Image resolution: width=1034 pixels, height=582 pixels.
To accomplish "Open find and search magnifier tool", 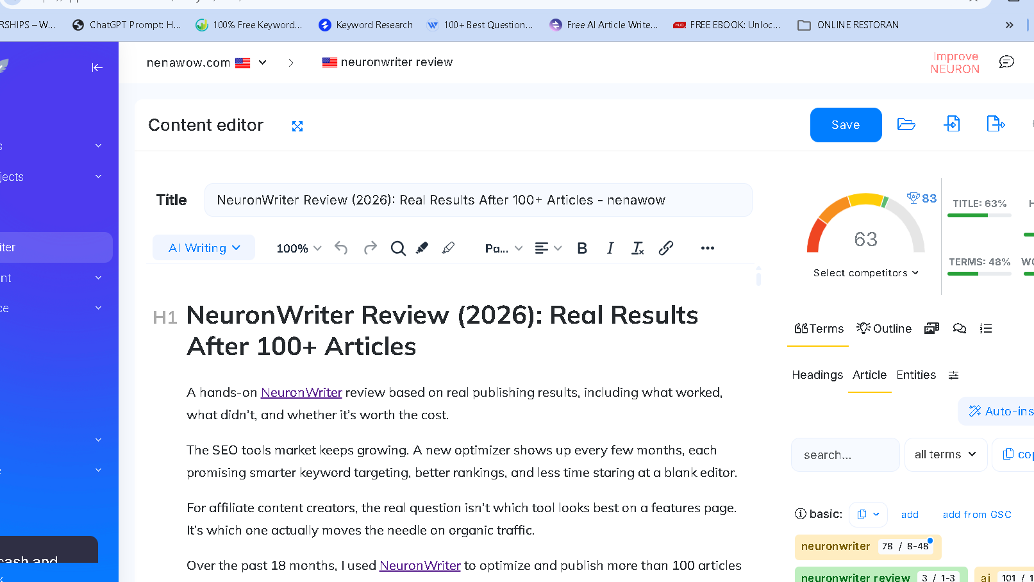I will (x=398, y=248).
